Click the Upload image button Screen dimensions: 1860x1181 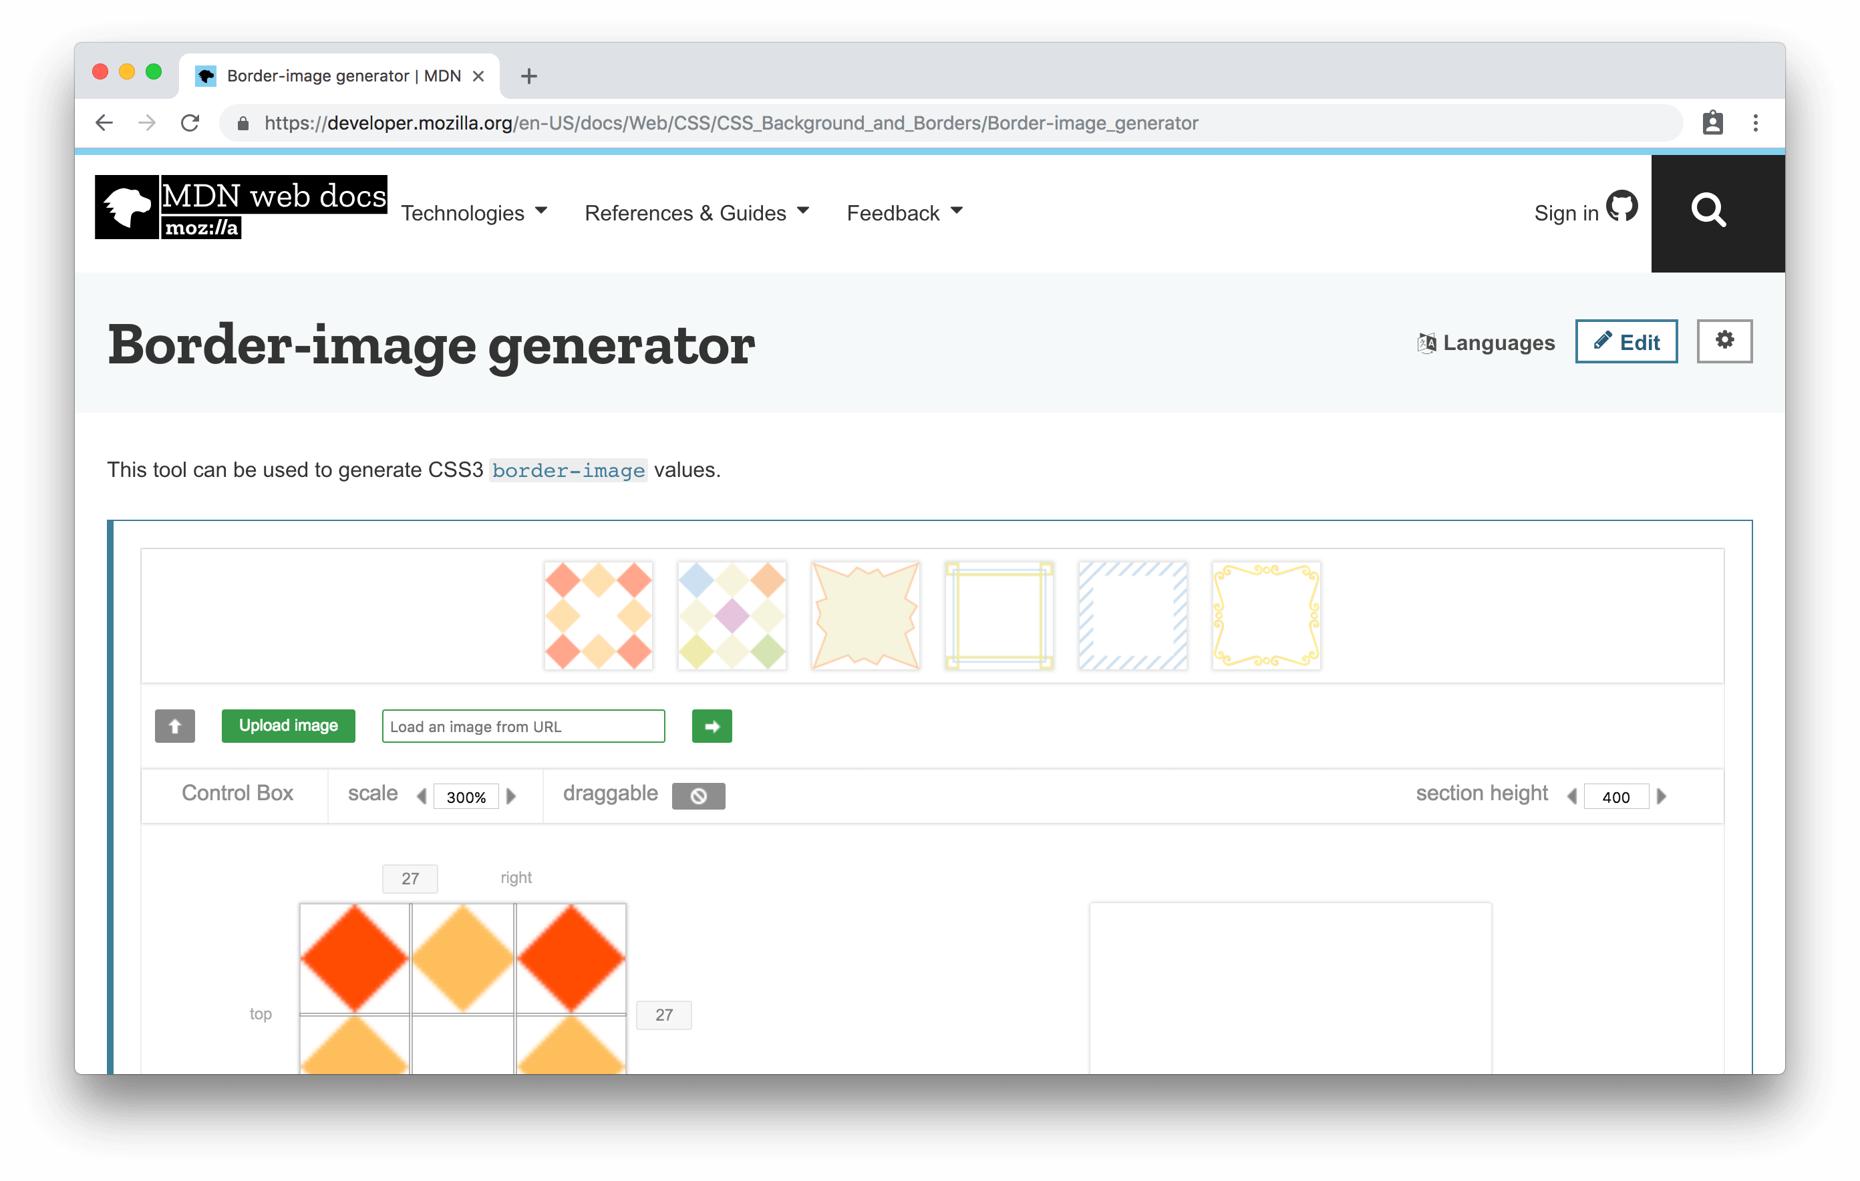288,725
